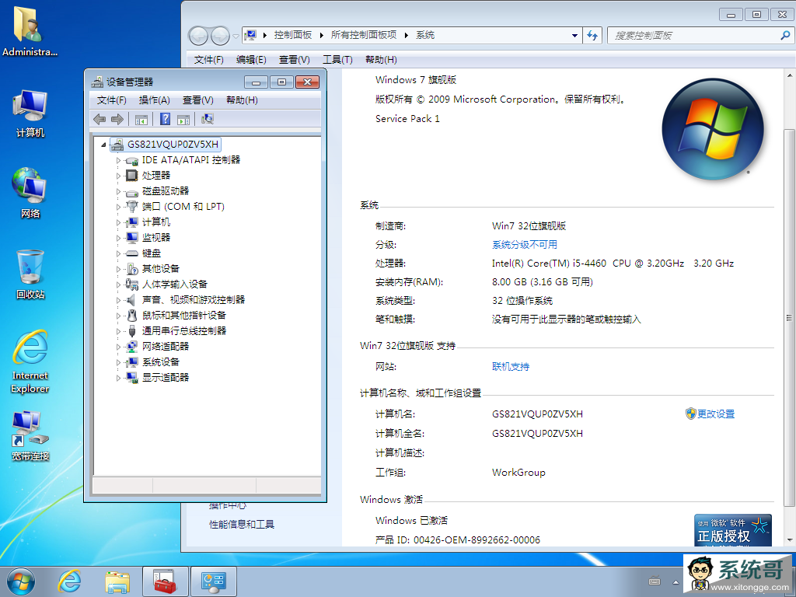Expand the 计算机 node in the device tree

pos(119,222)
